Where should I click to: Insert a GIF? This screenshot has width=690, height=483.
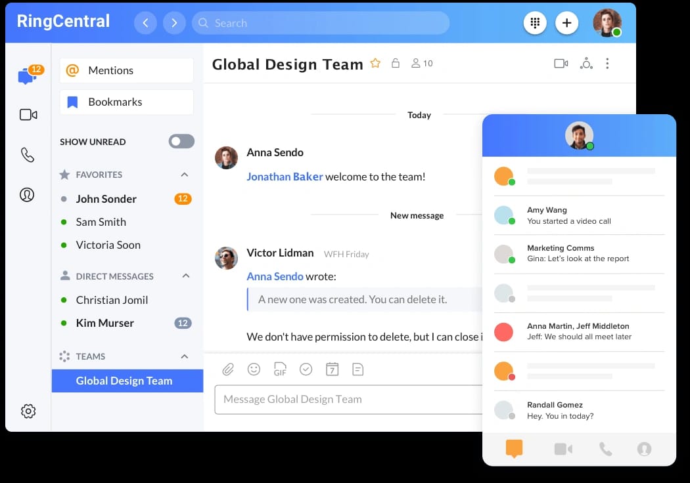click(x=280, y=369)
